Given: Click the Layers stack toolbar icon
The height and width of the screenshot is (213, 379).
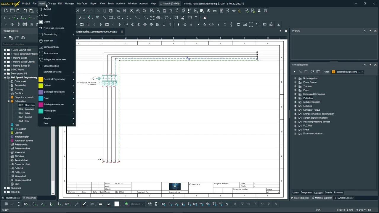Looking at the screenshot, I should [x=208, y=11].
